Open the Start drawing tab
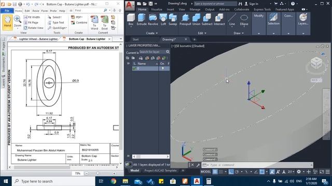The width and height of the screenshot is (332, 186). pos(135,39)
